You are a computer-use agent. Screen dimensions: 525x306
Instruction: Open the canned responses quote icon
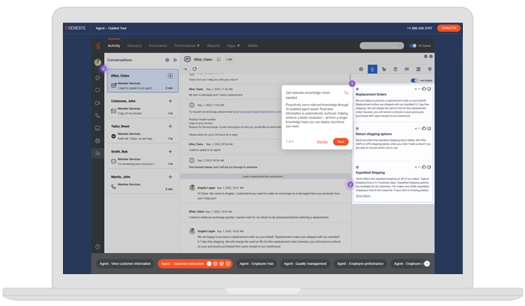click(407, 69)
